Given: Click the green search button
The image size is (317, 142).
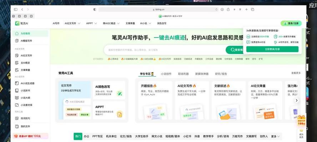Looking at the screenshot, I should 234,50.
